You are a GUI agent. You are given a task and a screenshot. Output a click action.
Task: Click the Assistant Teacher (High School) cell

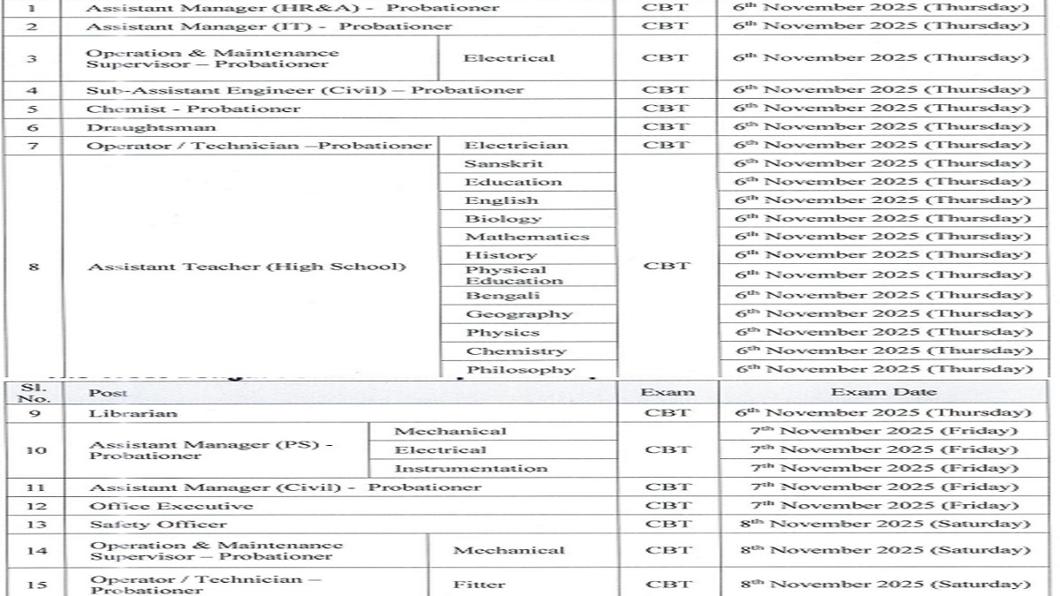[247, 267]
